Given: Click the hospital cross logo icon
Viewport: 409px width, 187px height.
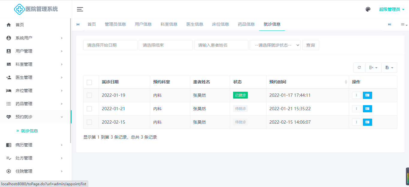Looking at the screenshot, I should click(x=19, y=9).
